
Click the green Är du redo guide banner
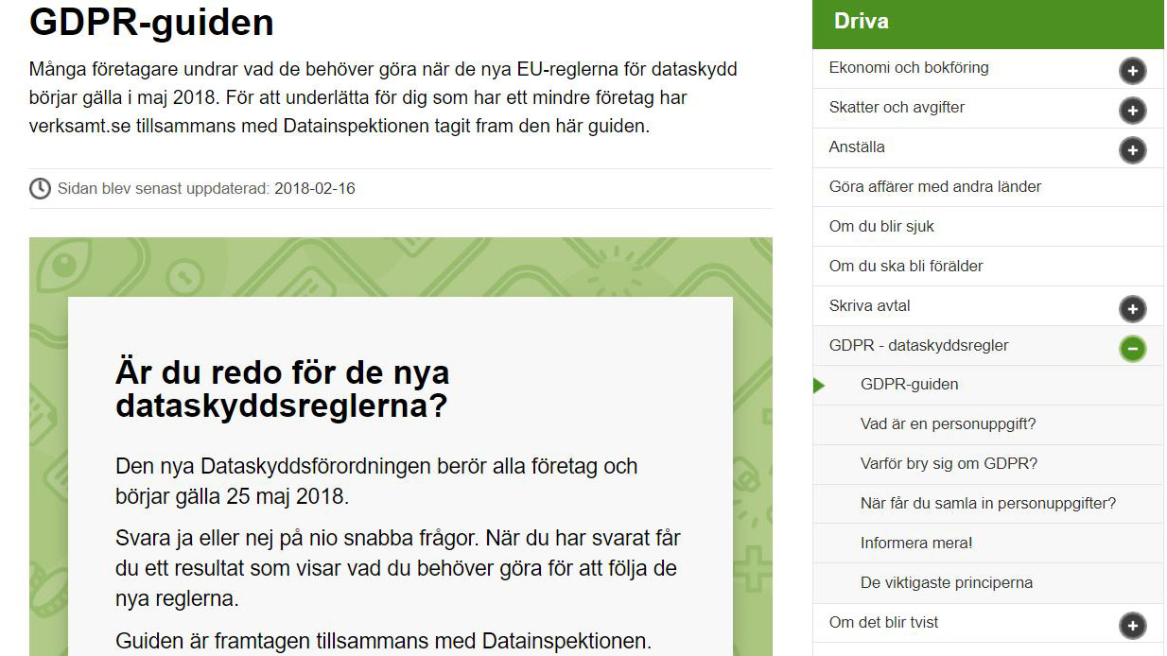pos(400,444)
